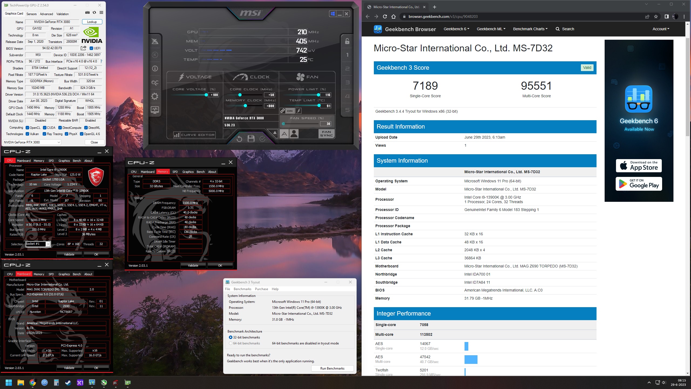
Task: Click the Download on the App Store badge
Action: (639, 166)
